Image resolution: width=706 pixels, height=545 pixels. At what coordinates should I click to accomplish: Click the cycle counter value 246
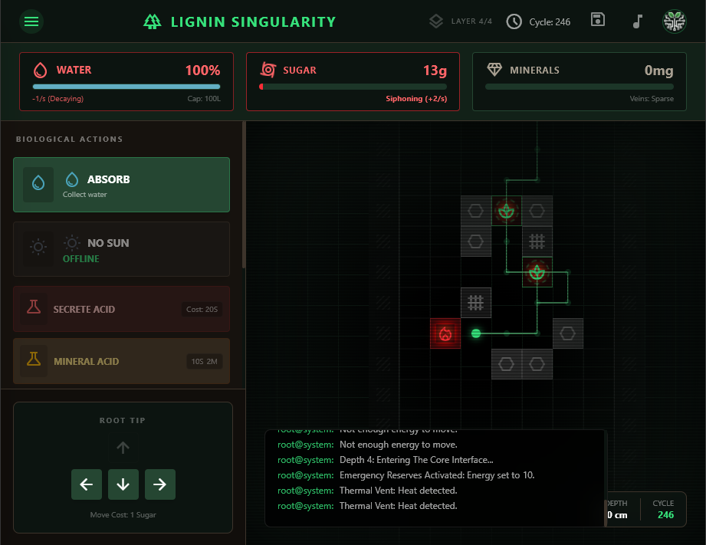click(x=665, y=515)
